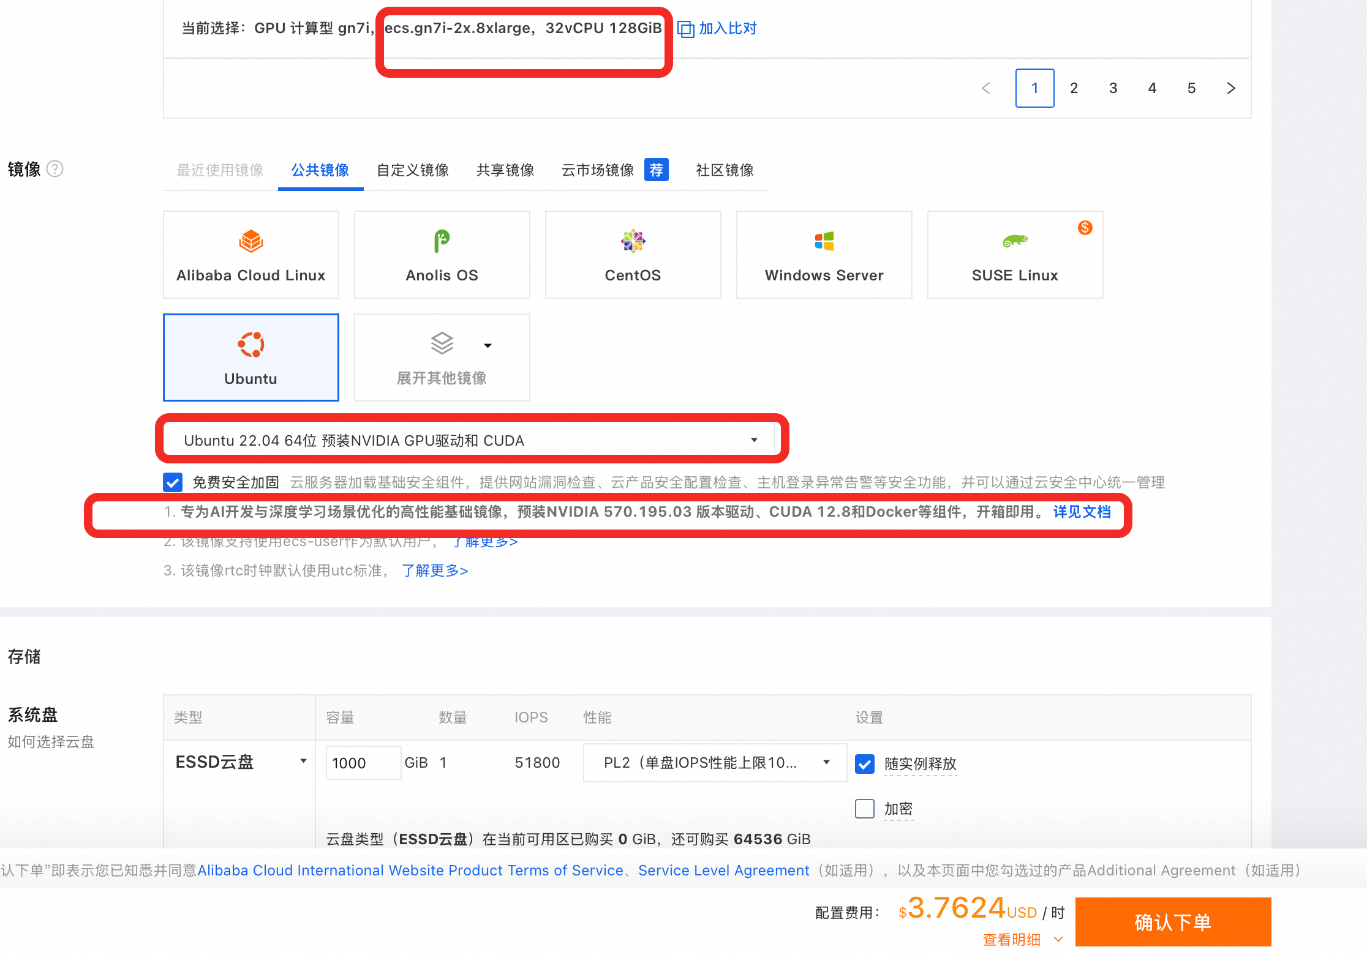Switch to the 自定义镜像 tab
1367x955 pixels.
pyautogui.click(x=412, y=170)
